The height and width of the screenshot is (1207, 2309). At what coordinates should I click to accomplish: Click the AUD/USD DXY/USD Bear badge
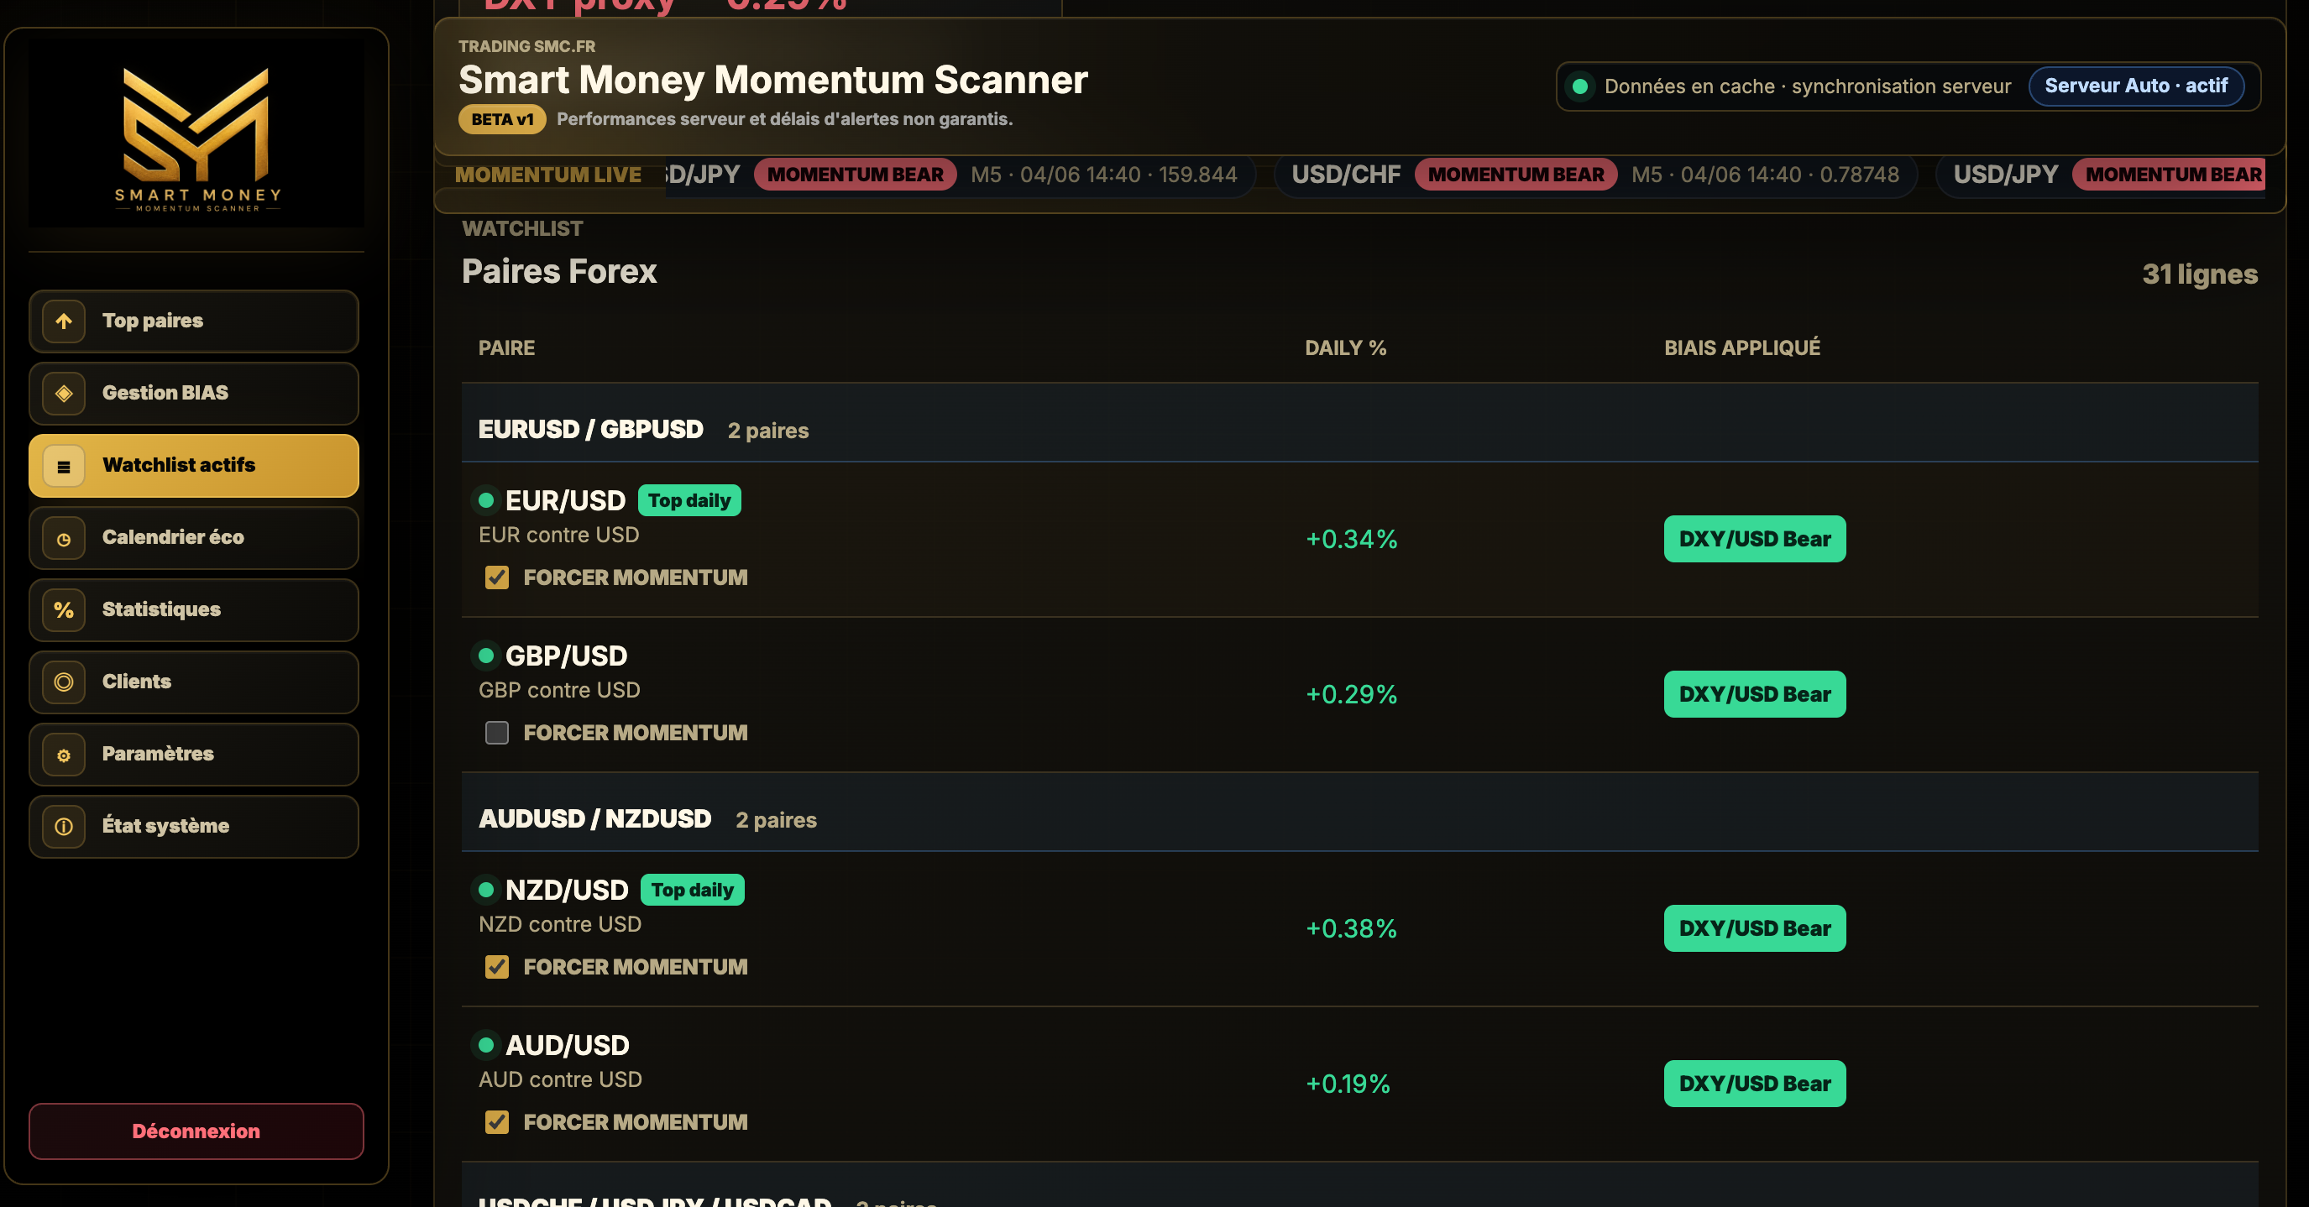click(x=1755, y=1084)
